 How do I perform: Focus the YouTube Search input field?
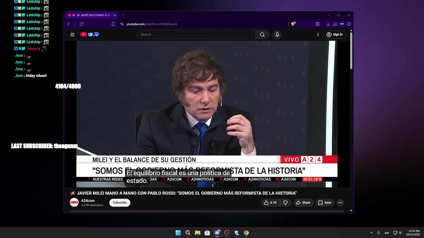click(x=196, y=34)
